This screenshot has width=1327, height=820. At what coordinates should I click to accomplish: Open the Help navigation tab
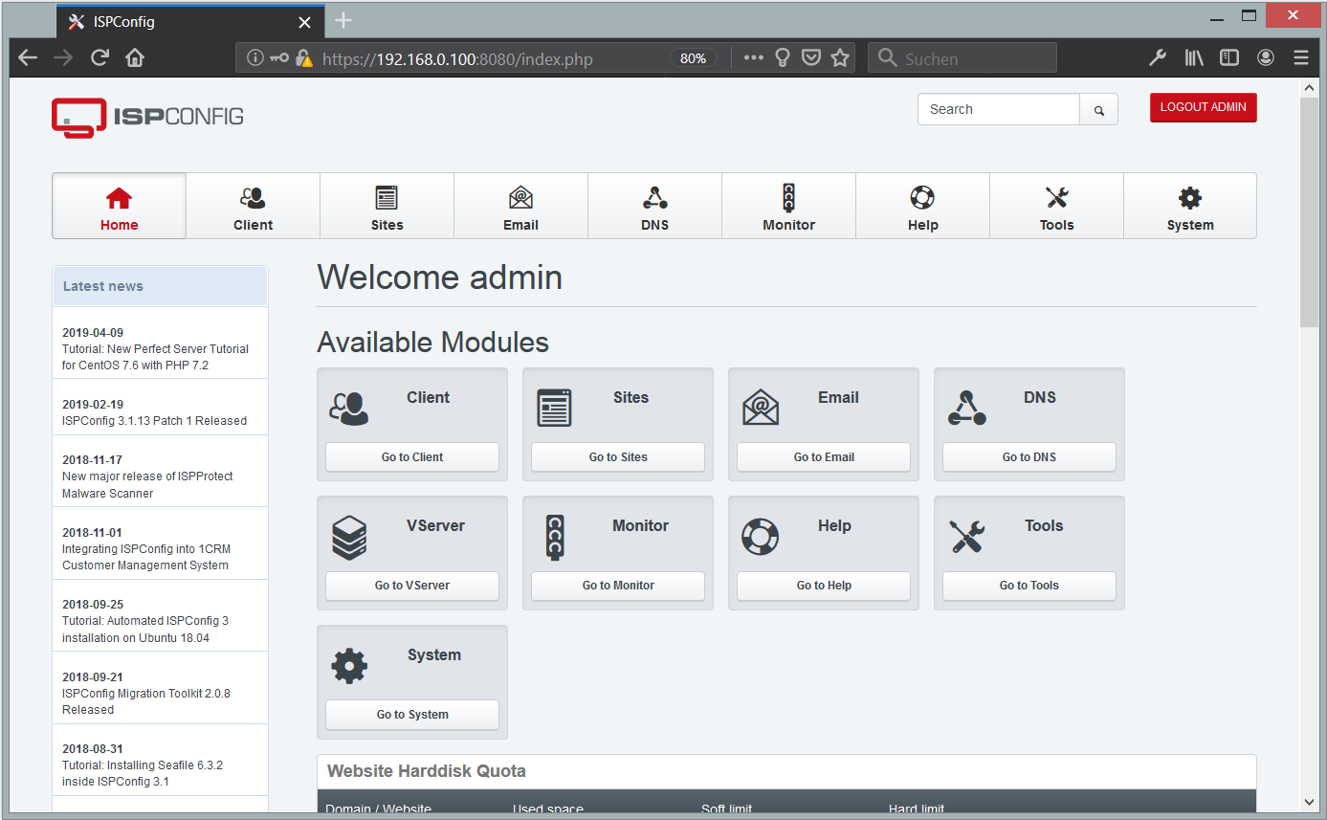click(x=922, y=206)
